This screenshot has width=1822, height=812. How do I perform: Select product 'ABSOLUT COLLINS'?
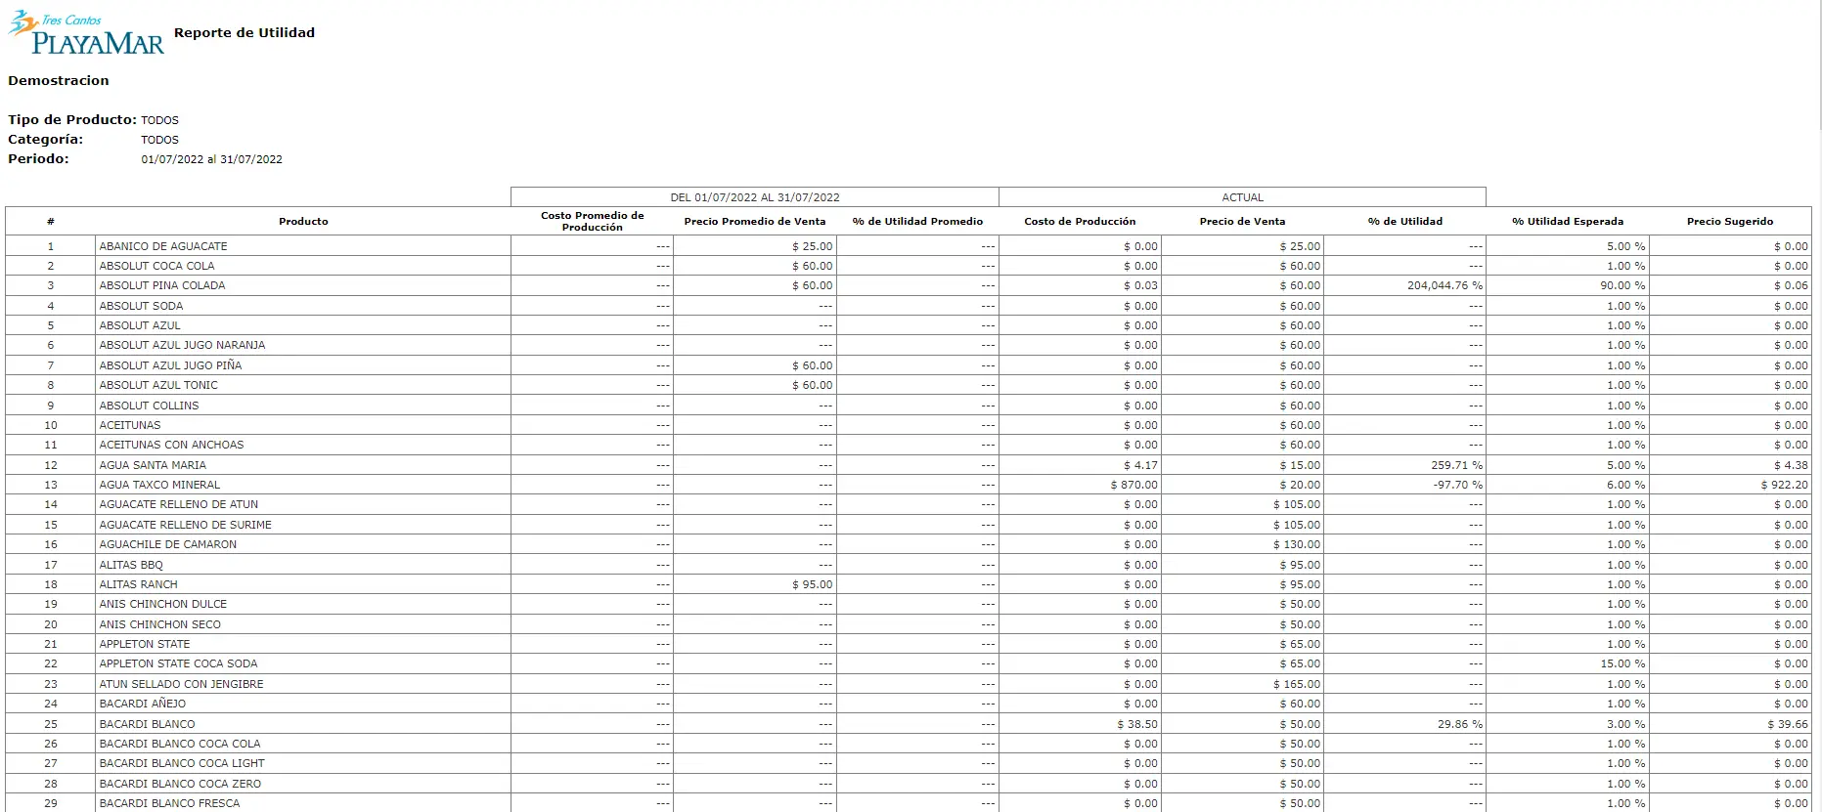(149, 406)
